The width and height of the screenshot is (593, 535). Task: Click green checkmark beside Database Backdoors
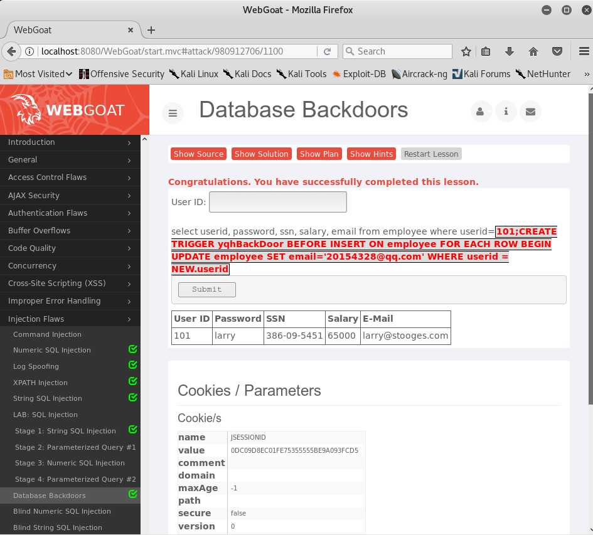point(133,494)
